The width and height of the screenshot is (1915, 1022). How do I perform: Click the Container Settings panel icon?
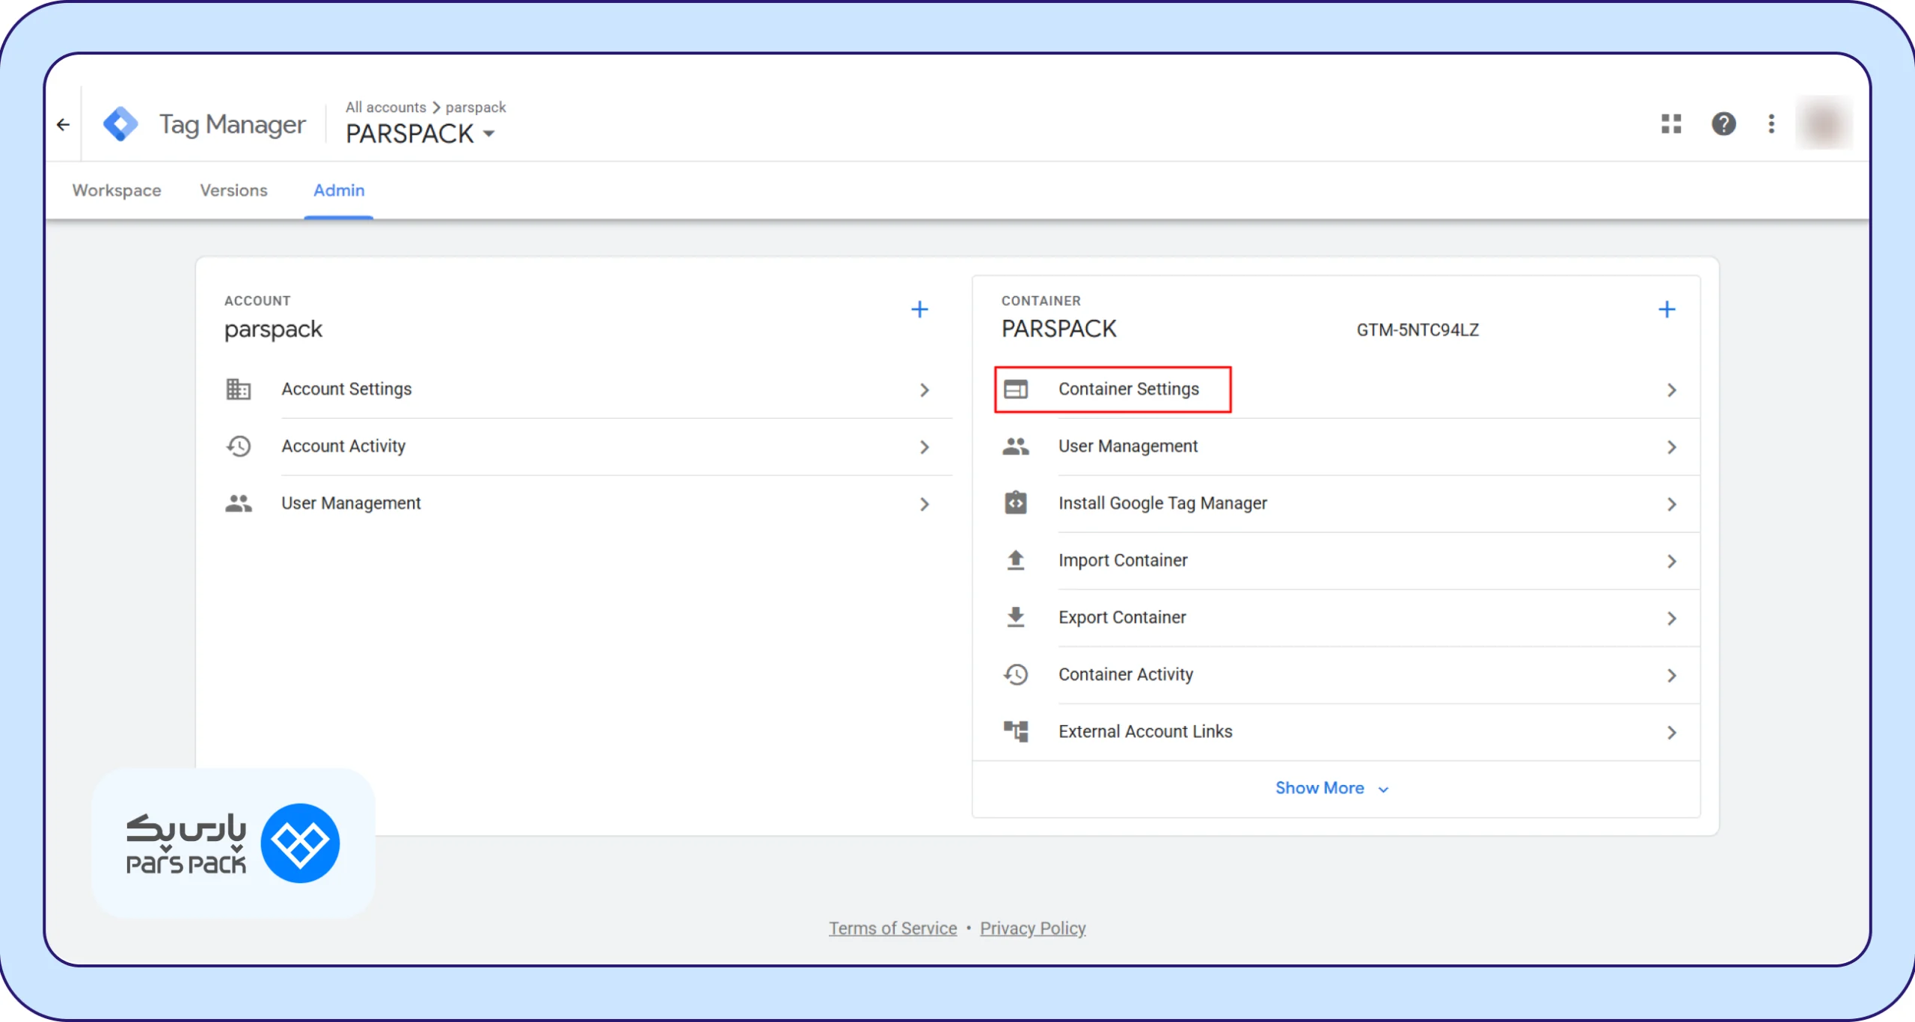coord(1016,390)
